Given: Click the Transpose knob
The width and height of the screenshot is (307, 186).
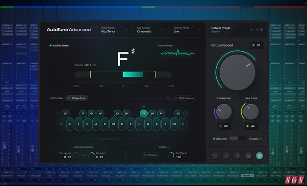Looking at the screenshot, I should click(76, 155).
